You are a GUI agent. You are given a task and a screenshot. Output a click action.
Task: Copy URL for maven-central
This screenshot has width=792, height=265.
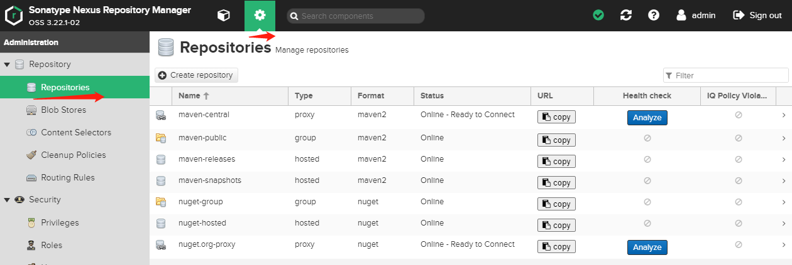556,117
